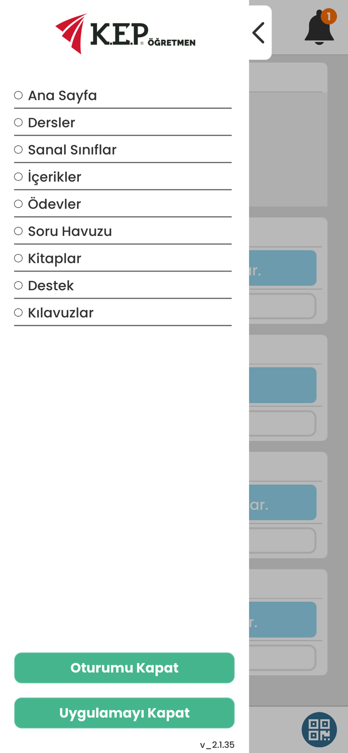Viewport: 348px width, 753px height.
Task: Navigate to Ödevler
Action: [x=54, y=203]
